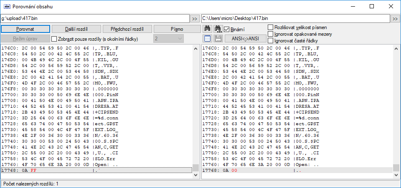Browse for left file with >> button
This screenshot has height=188, width=401.
point(195,19)
